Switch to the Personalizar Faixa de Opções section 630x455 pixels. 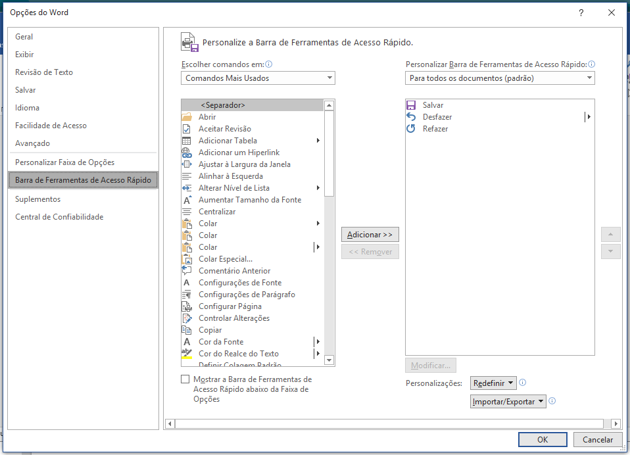[x=64, y=162]
